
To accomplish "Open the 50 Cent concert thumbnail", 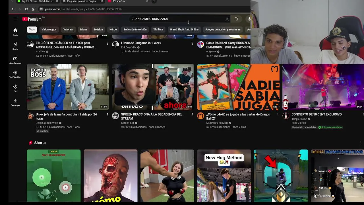I will (323, 87).
